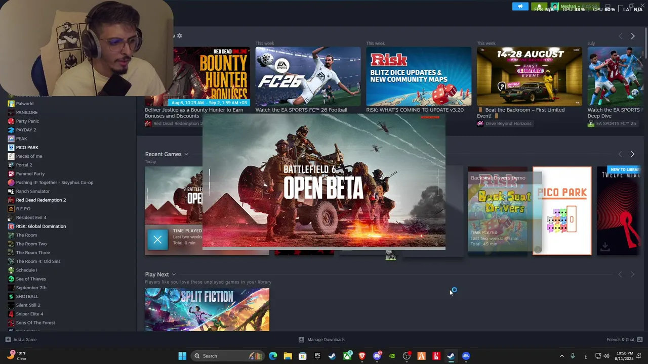Click Add a Game button

point(21,340)
